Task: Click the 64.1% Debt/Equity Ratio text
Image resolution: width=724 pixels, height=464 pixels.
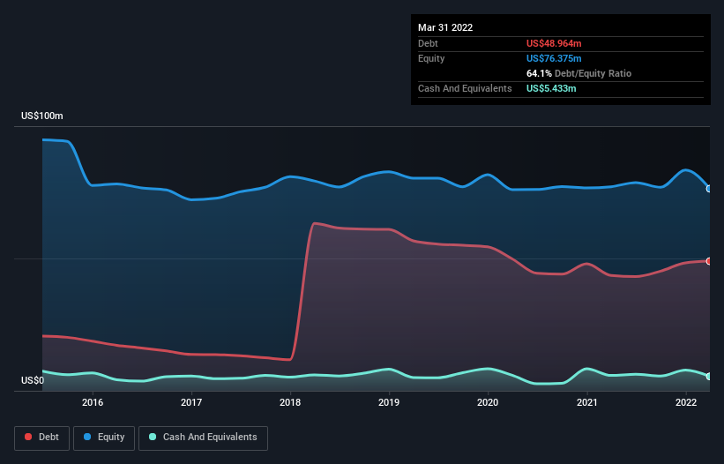Action: tap(578, 73)
